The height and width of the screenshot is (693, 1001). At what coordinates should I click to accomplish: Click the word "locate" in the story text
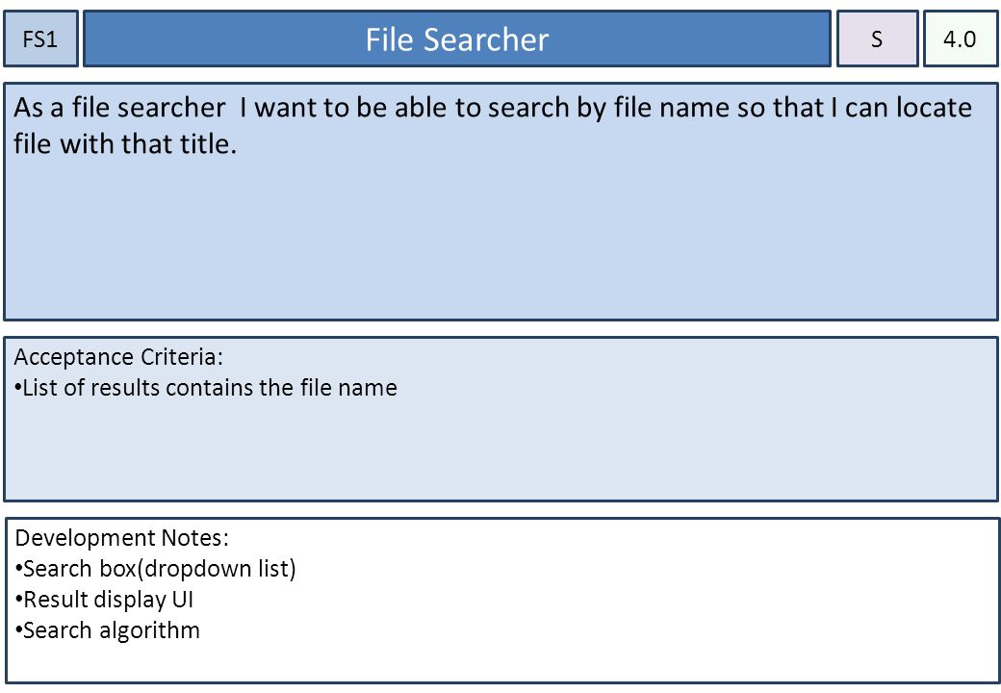coord(934,108)
